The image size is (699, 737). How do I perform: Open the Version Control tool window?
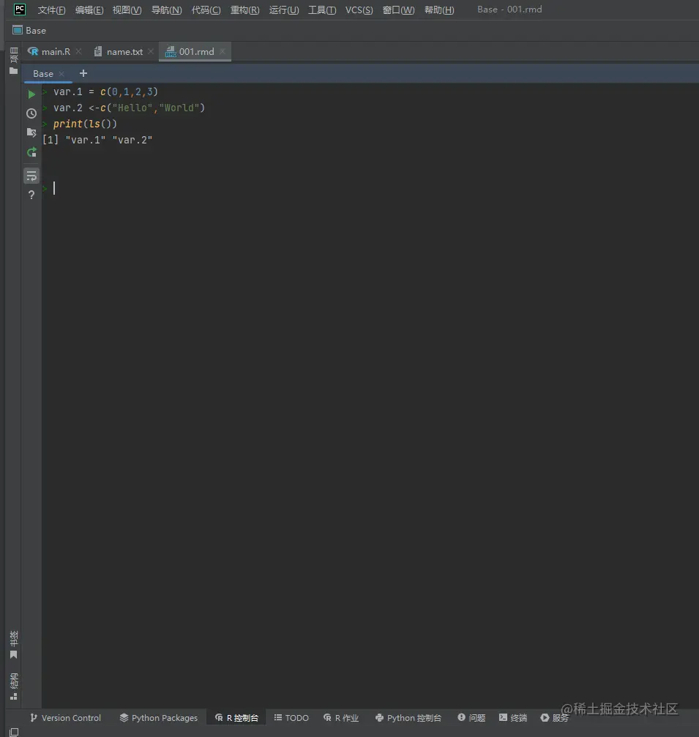pyautogui.click(x=65, y=718)
